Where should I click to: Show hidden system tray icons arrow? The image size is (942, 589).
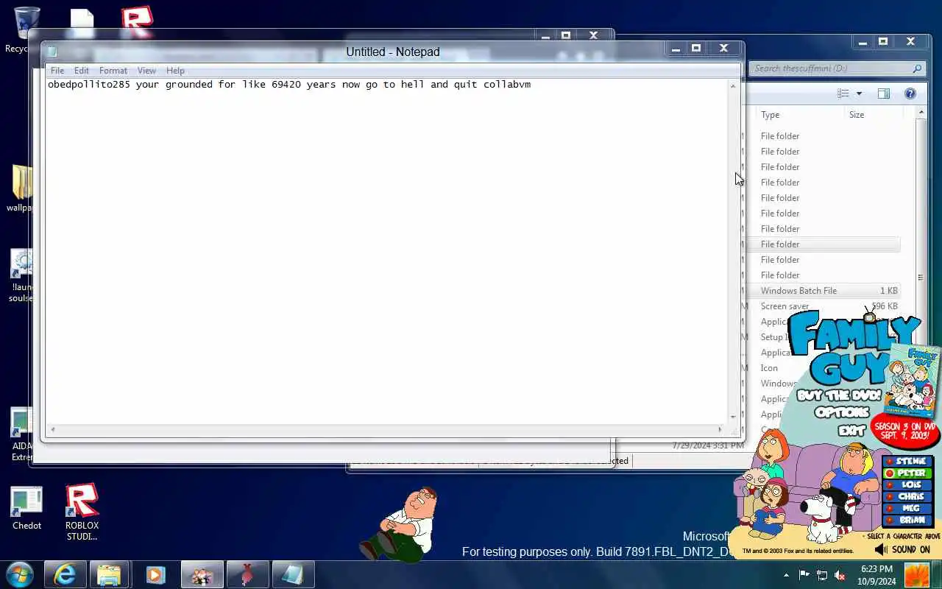(x=786, y=575)
